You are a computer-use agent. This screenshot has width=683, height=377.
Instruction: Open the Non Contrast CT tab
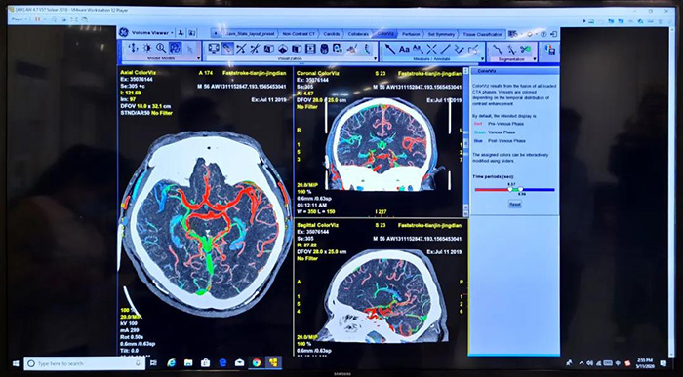[299, 34]
